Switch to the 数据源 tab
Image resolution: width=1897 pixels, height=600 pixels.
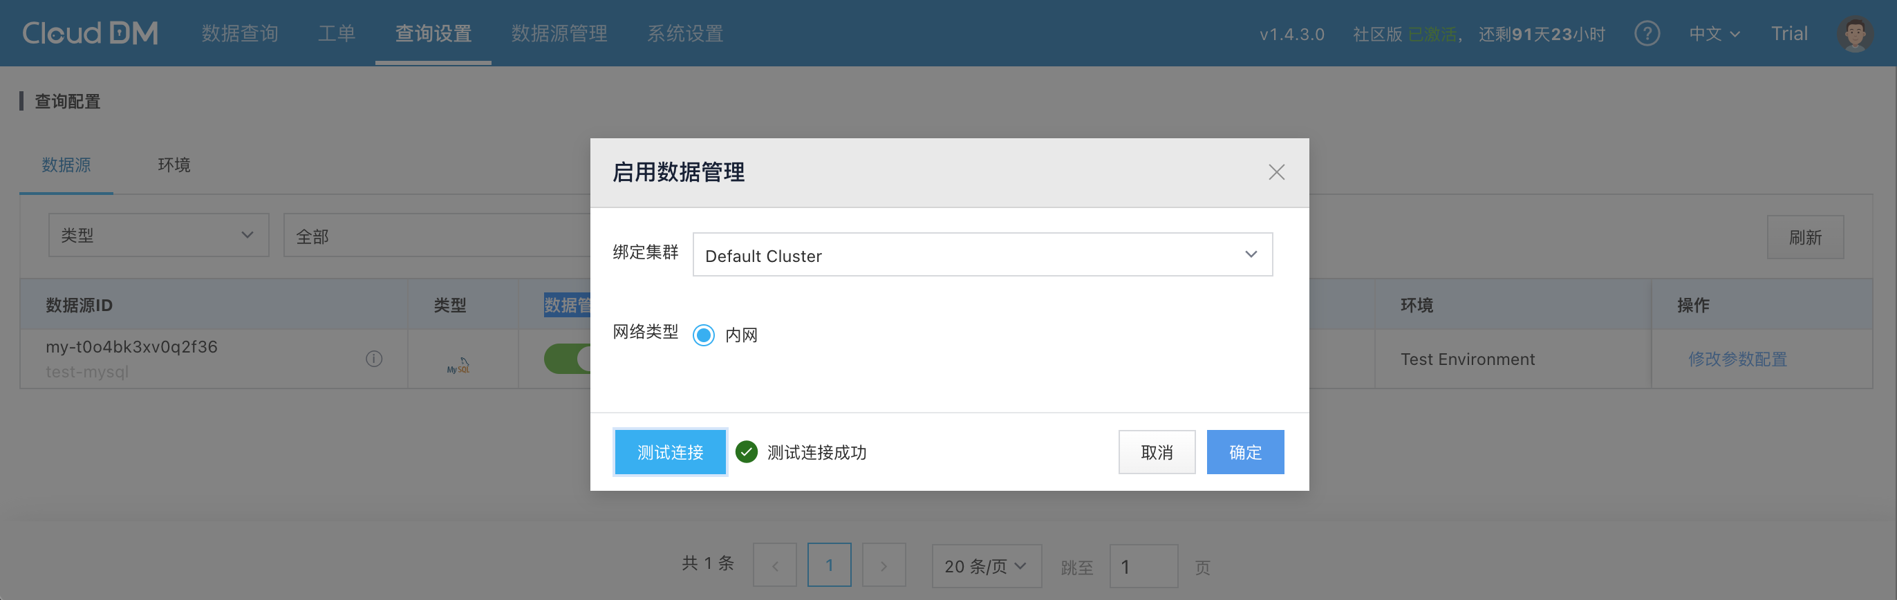66,165
